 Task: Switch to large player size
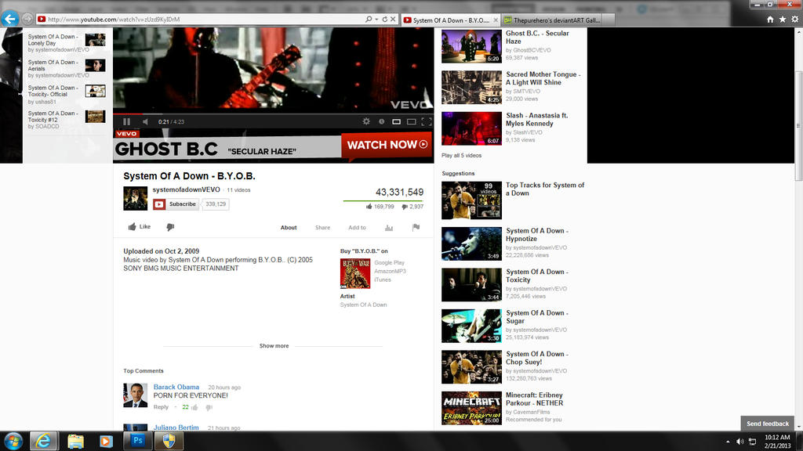tap(411, 121)
